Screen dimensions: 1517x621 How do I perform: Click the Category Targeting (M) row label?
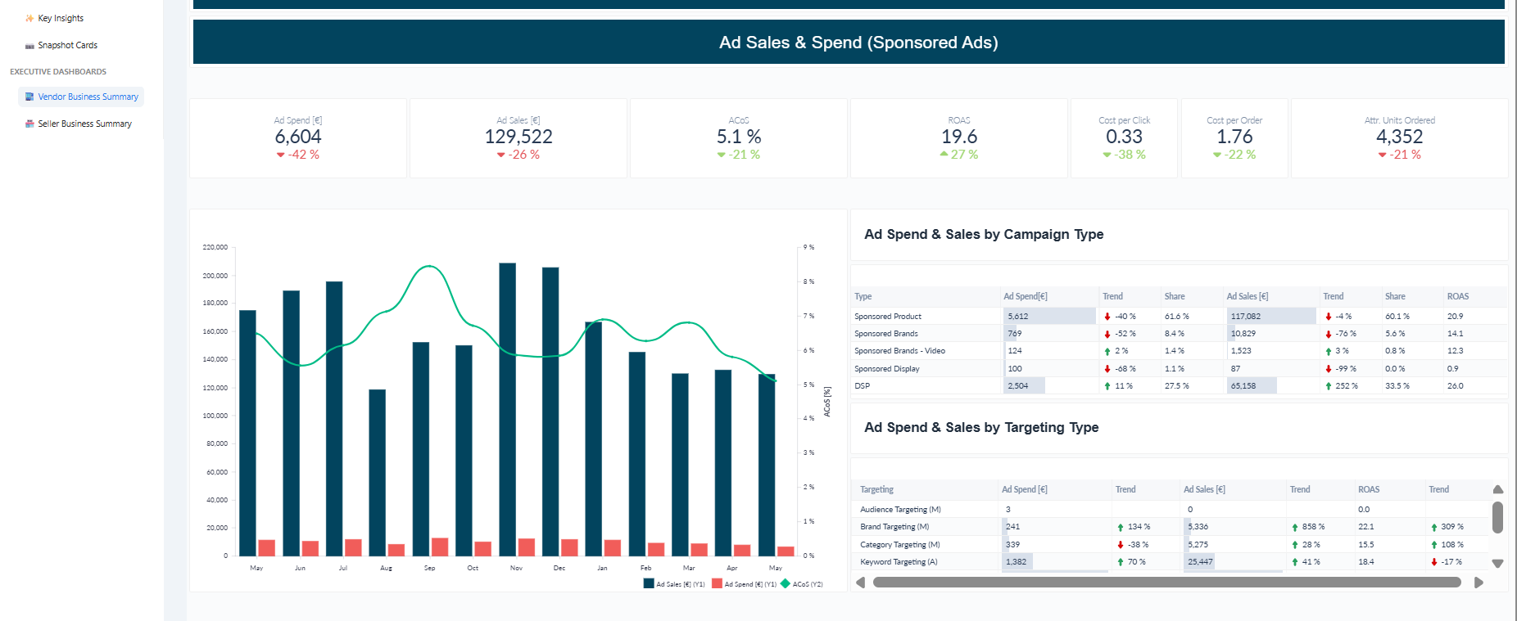tap(900, 545)
